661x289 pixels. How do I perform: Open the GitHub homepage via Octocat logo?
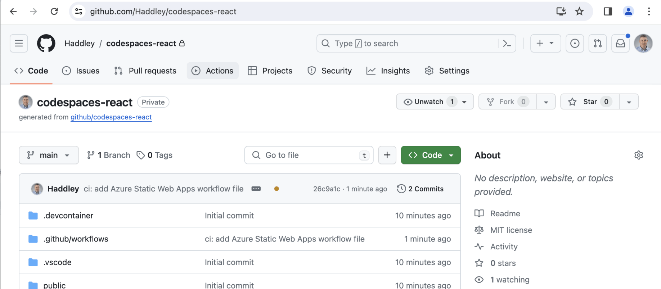click(x=46, y=44)
